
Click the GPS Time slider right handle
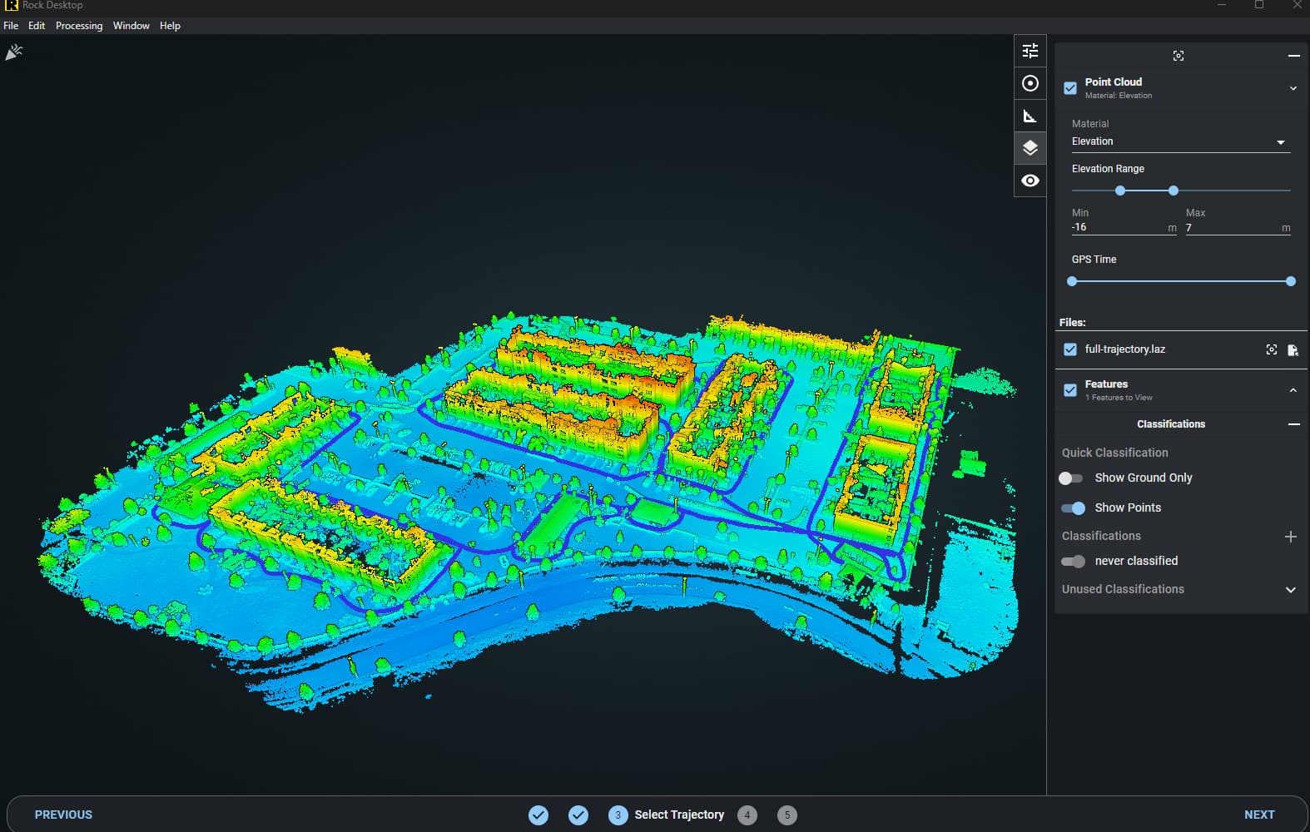point(1291,281)
